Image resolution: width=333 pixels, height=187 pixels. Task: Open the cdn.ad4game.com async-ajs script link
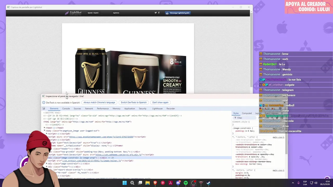(118, 155)
